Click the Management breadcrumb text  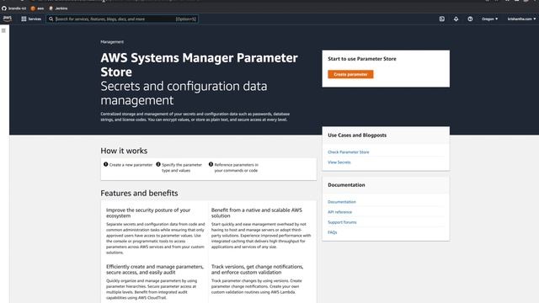[x=112, y=42]
